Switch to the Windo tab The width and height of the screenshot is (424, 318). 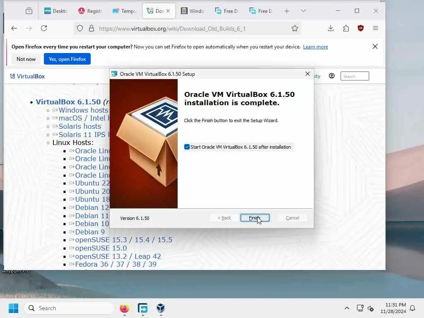[193, 11]
